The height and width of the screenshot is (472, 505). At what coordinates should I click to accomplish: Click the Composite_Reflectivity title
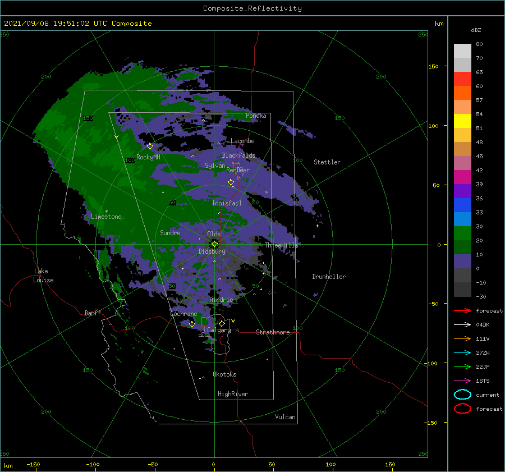point(252,8)
